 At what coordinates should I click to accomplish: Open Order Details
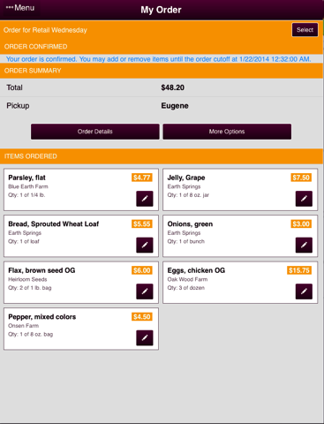click(95, 132)
